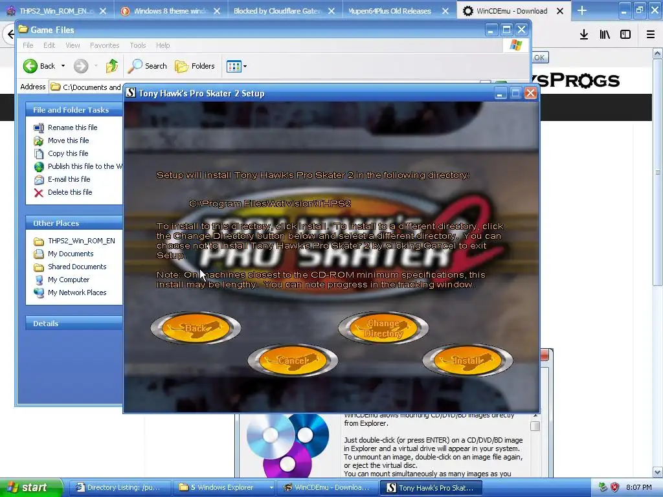
Task: Switch to Directory Listing taskbar item
Action: click(x=118, y=488)
